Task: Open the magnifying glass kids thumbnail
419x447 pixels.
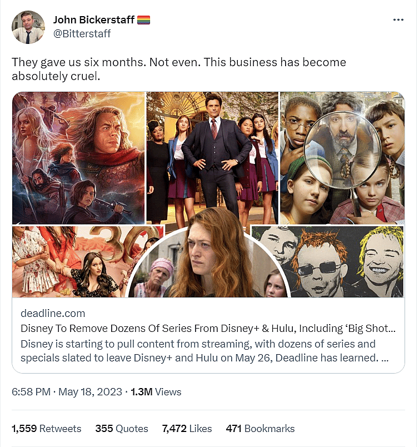Action: pyautogui.click(x=342, y=158)
